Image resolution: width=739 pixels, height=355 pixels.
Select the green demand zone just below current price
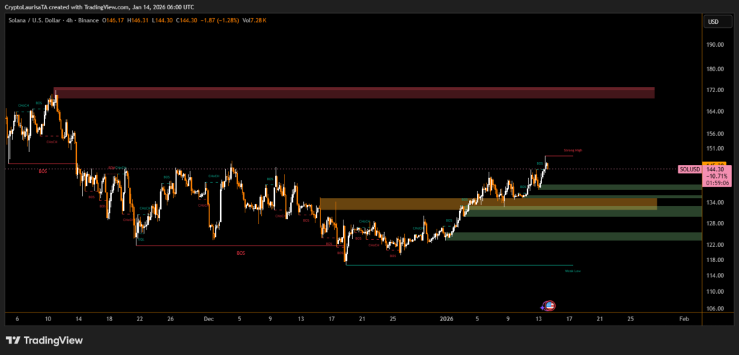click(621, 187)
